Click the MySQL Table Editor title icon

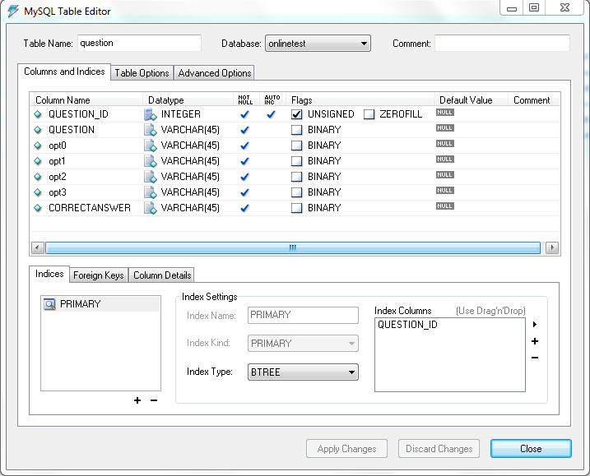click(x=13, y=12)
